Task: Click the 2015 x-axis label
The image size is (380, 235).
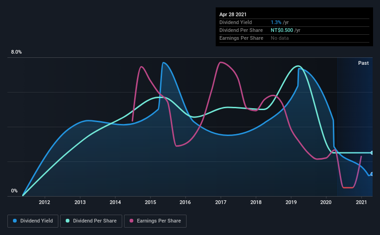Action: pyautogui.click(x=150, y=202)
